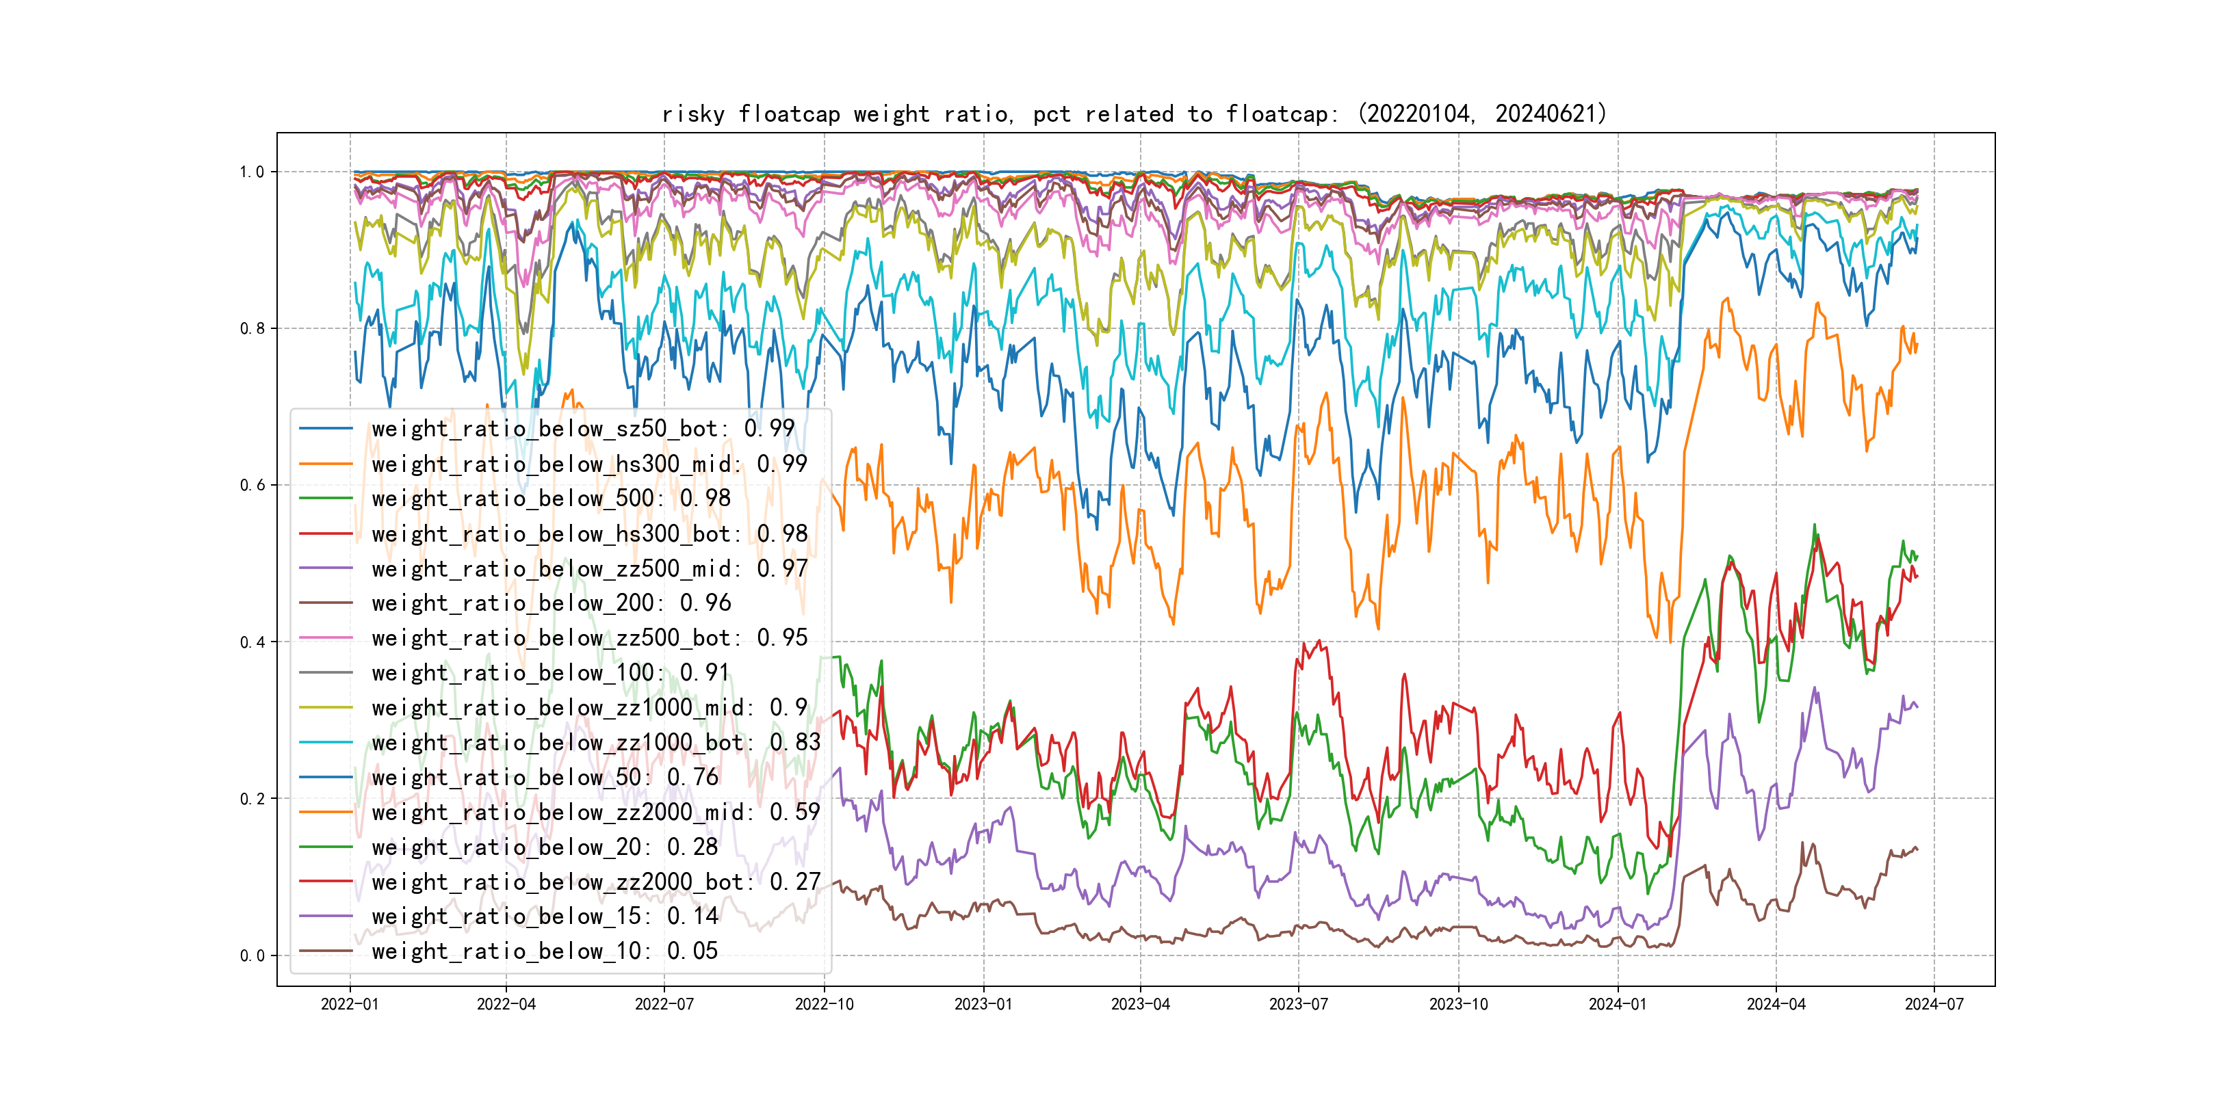This screenshot has width=2217, height=1108.
Task: Click the 2024-04 x-axis tick label
Action: (x=1776, y=1004)
